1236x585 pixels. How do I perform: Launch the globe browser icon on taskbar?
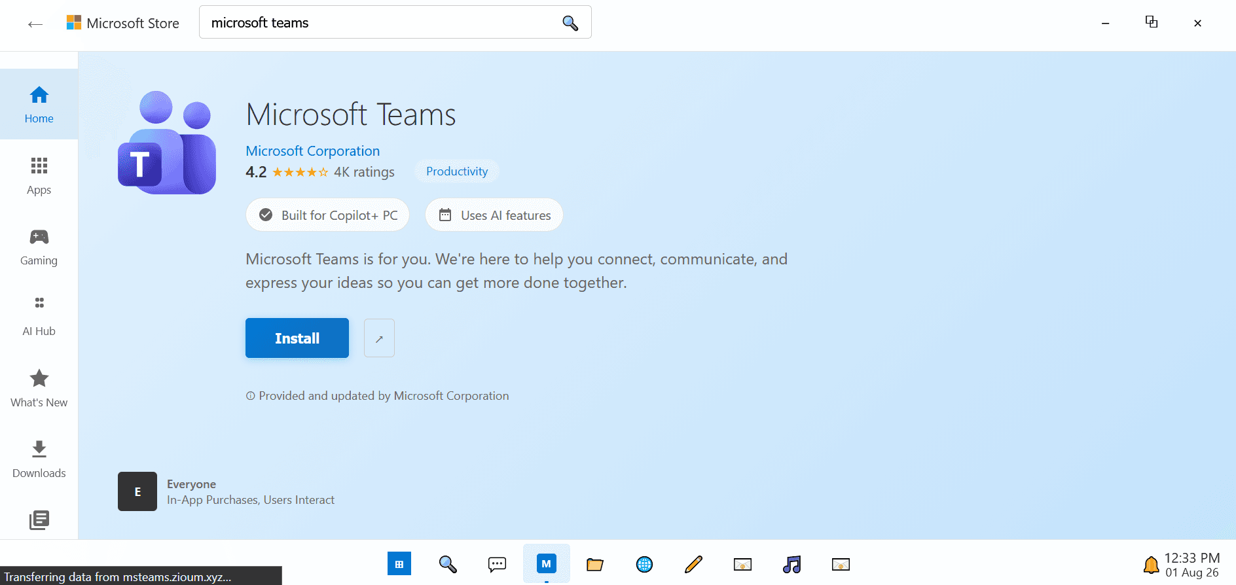point(645,564)
